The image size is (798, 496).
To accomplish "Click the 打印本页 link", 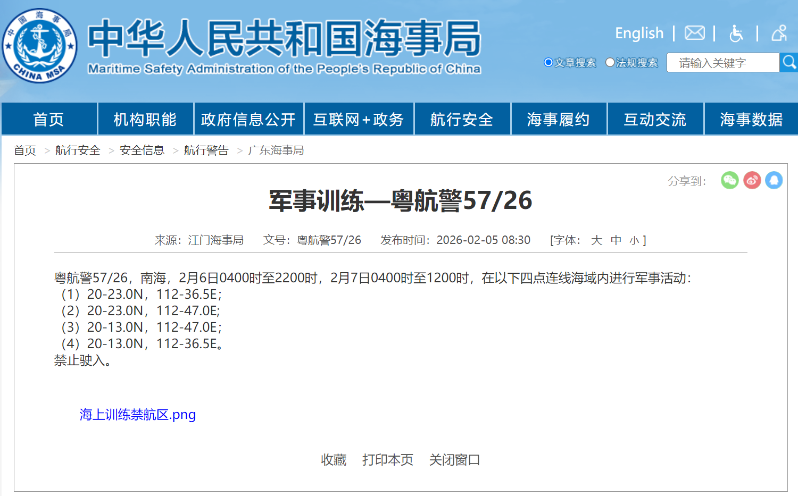I will (388, 460).
